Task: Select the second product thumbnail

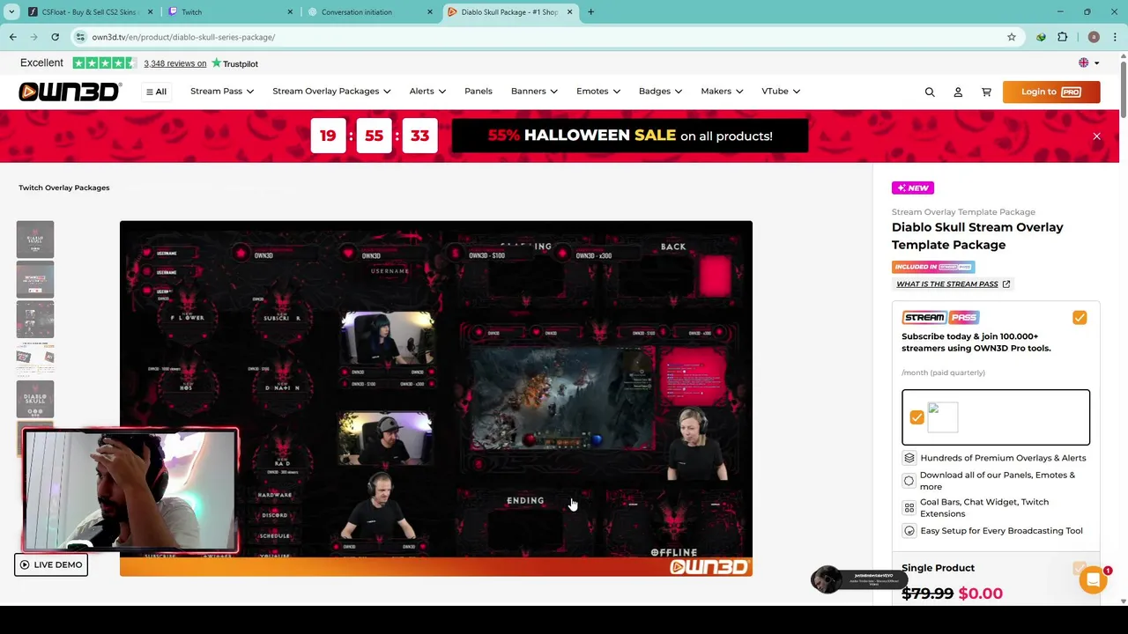Action: 35,280
